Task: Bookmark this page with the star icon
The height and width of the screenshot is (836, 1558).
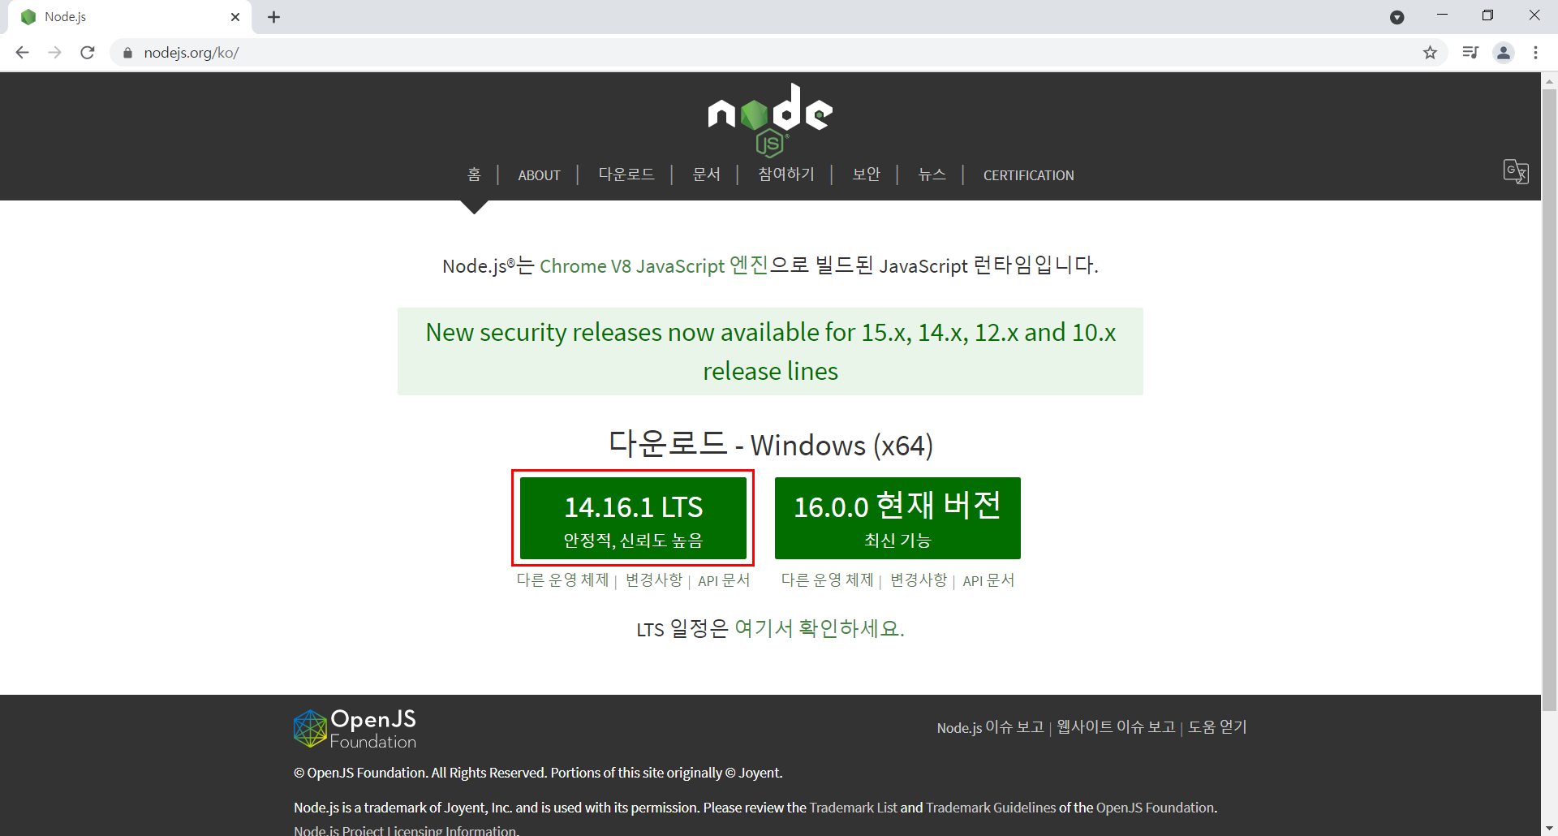Action: pyautogui.click(x=1430, y=53)
